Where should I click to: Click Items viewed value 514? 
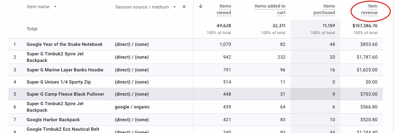227,82
